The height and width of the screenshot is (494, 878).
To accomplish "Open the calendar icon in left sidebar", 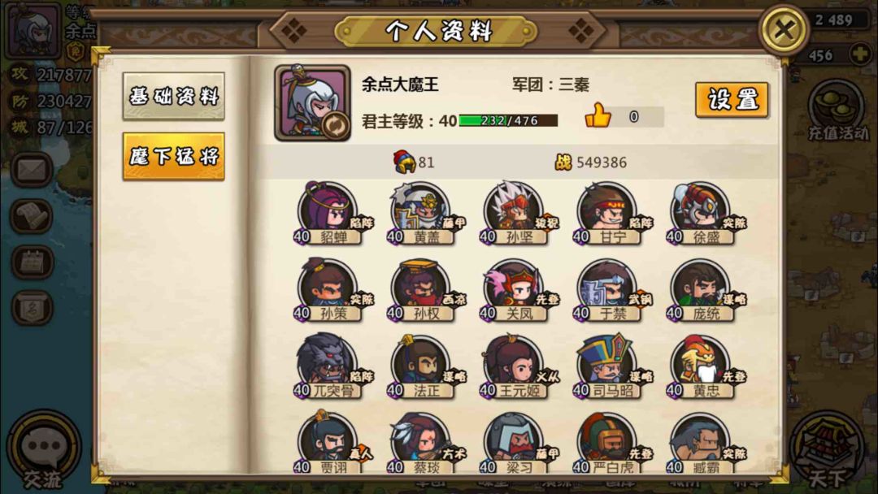I will click(32, 262).
